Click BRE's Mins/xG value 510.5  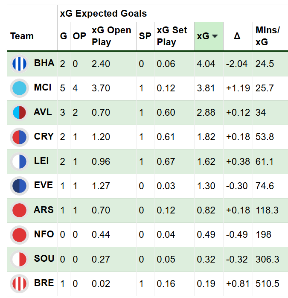pyautogui.click(x=265, y=283)
